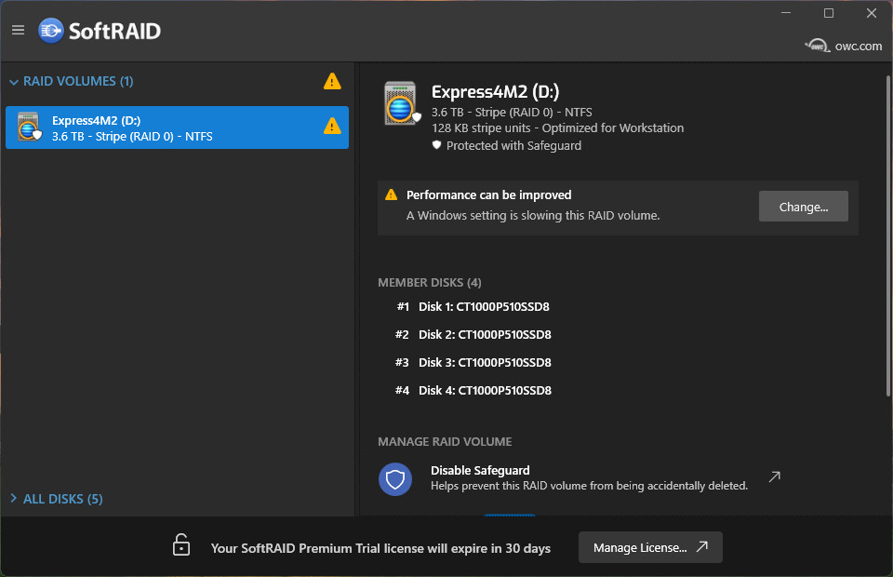Click the unlocked padlock license icon
Viewport: 893px width, 577px height.
pyautogui.click(x=181, y=545)
